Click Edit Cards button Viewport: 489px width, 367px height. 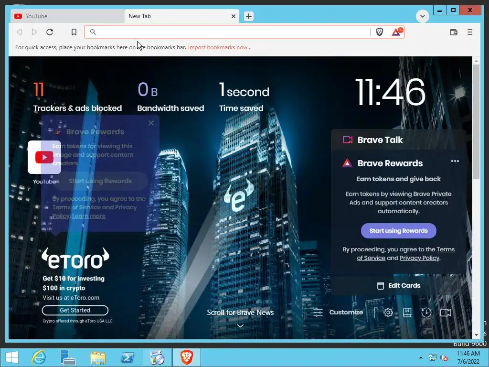[399, 285]
